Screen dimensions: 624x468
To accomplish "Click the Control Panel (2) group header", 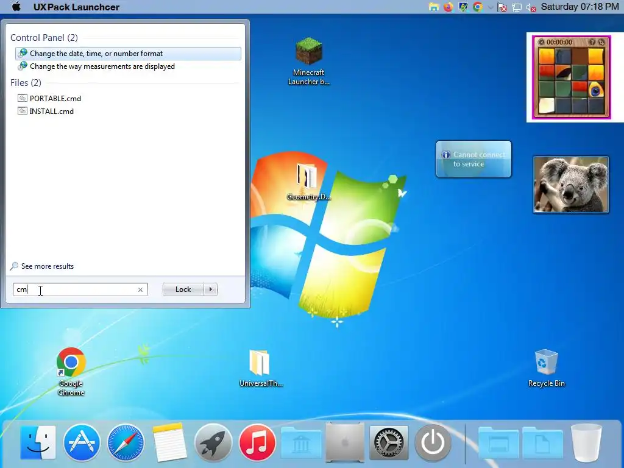I will pos(44,37).
